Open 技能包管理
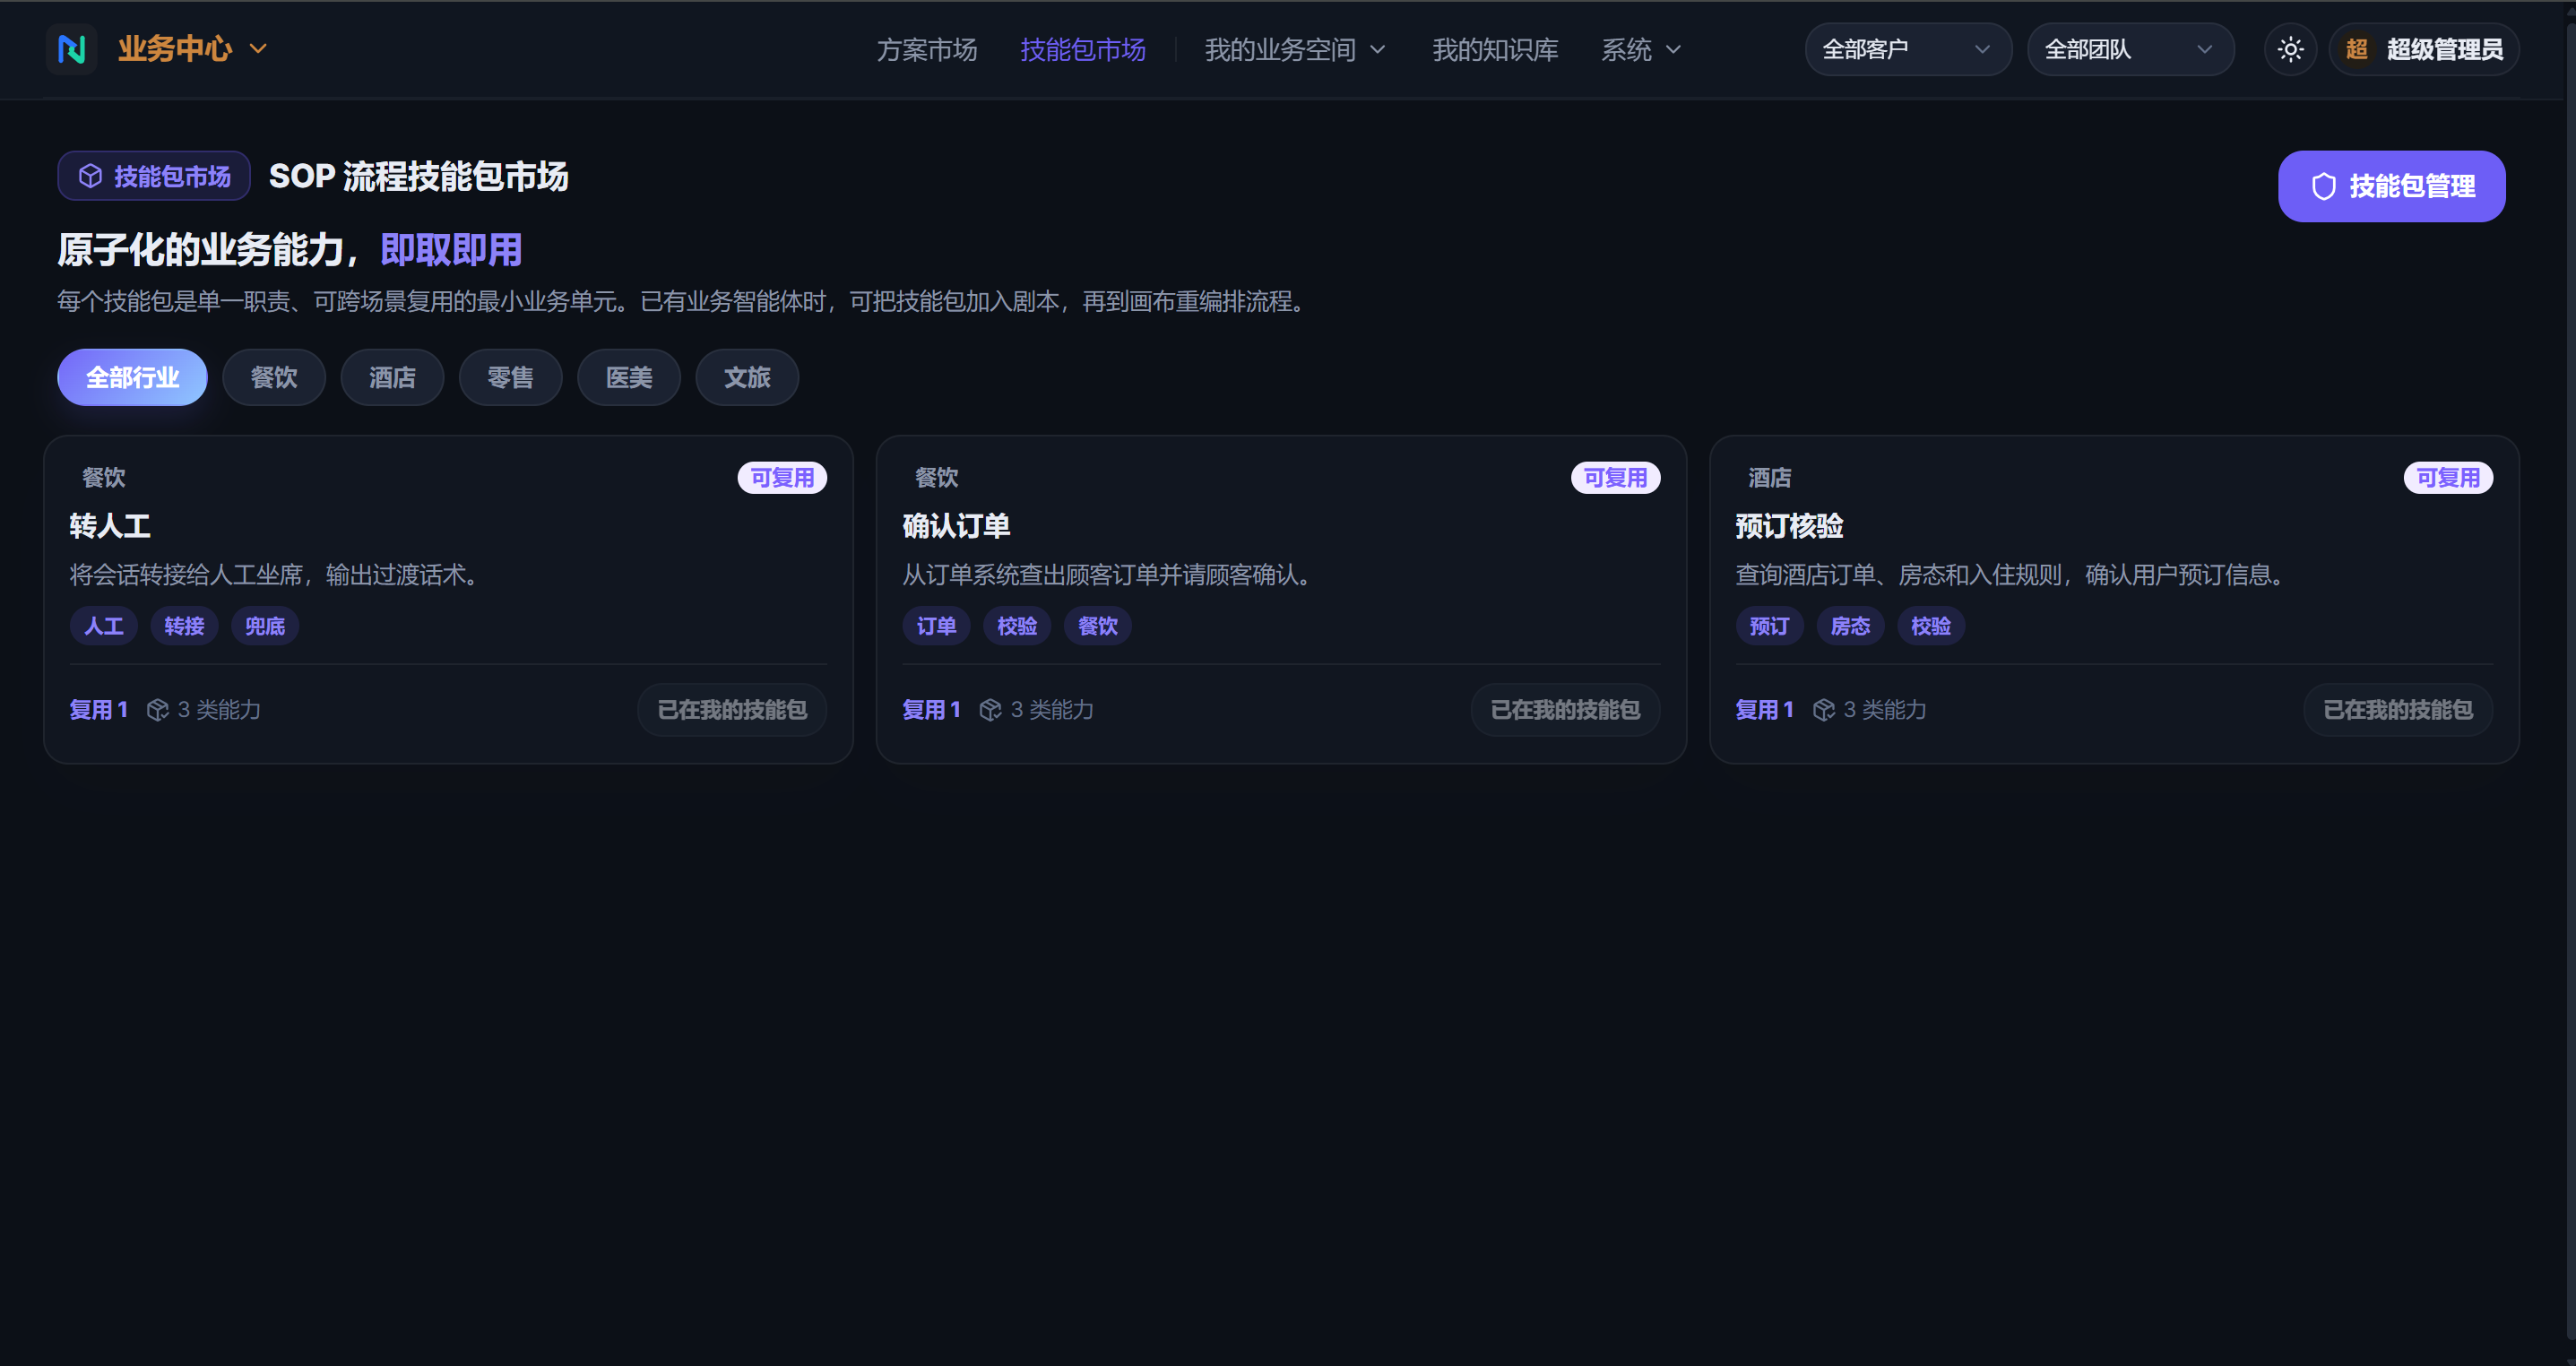The image size is (2576, 1366). (2391, 186)
